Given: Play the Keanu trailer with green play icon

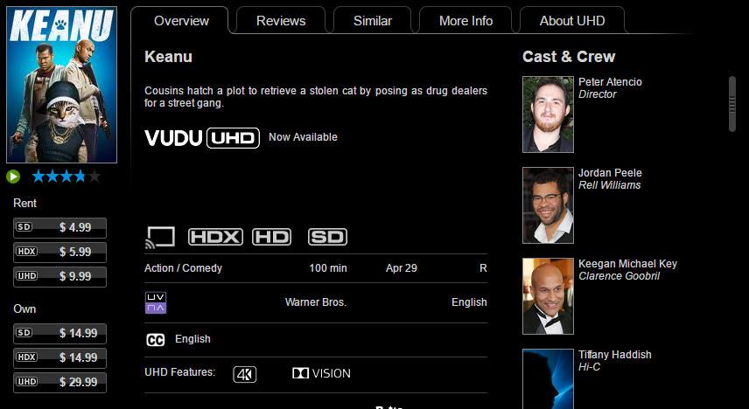Looking at the screenshot, I should 13,177.
